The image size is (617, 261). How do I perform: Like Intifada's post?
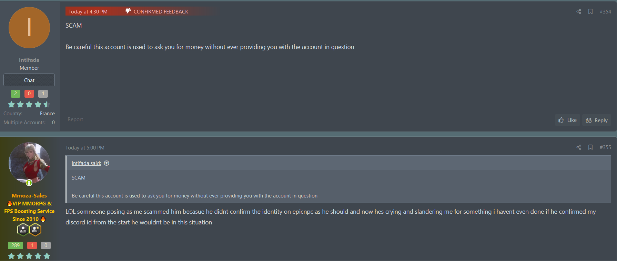567,120
